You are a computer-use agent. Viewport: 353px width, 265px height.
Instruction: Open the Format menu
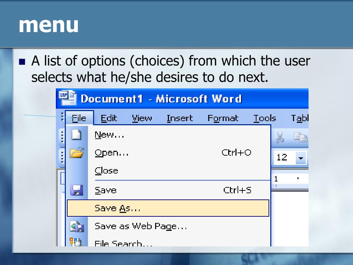pyautogui.click(x=223, y=118)
